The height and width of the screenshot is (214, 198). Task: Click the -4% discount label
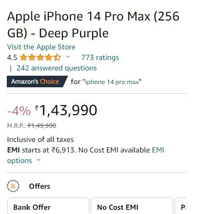tap(19, 110)
